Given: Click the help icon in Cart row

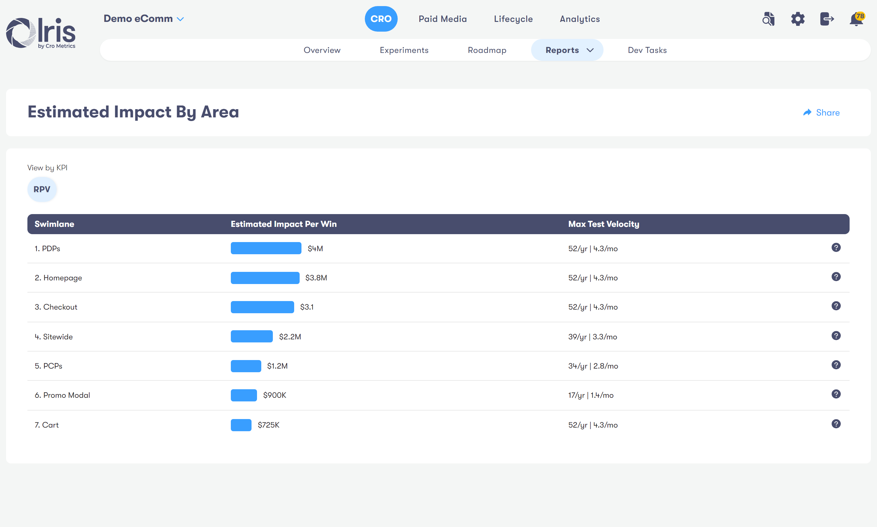Looking at the screenshot, I should [836, 424].
